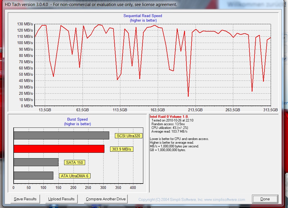Click the ATA UltraDMA 6 label
288x208 pixels.
click(x=75, y=176)
